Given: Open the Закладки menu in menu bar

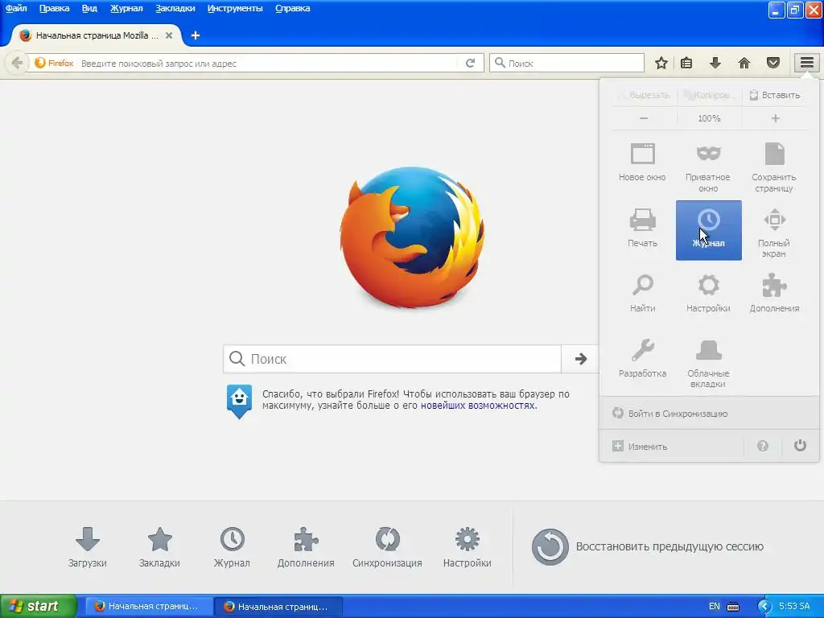Looking at the screenshot, I should coord(175,8).
